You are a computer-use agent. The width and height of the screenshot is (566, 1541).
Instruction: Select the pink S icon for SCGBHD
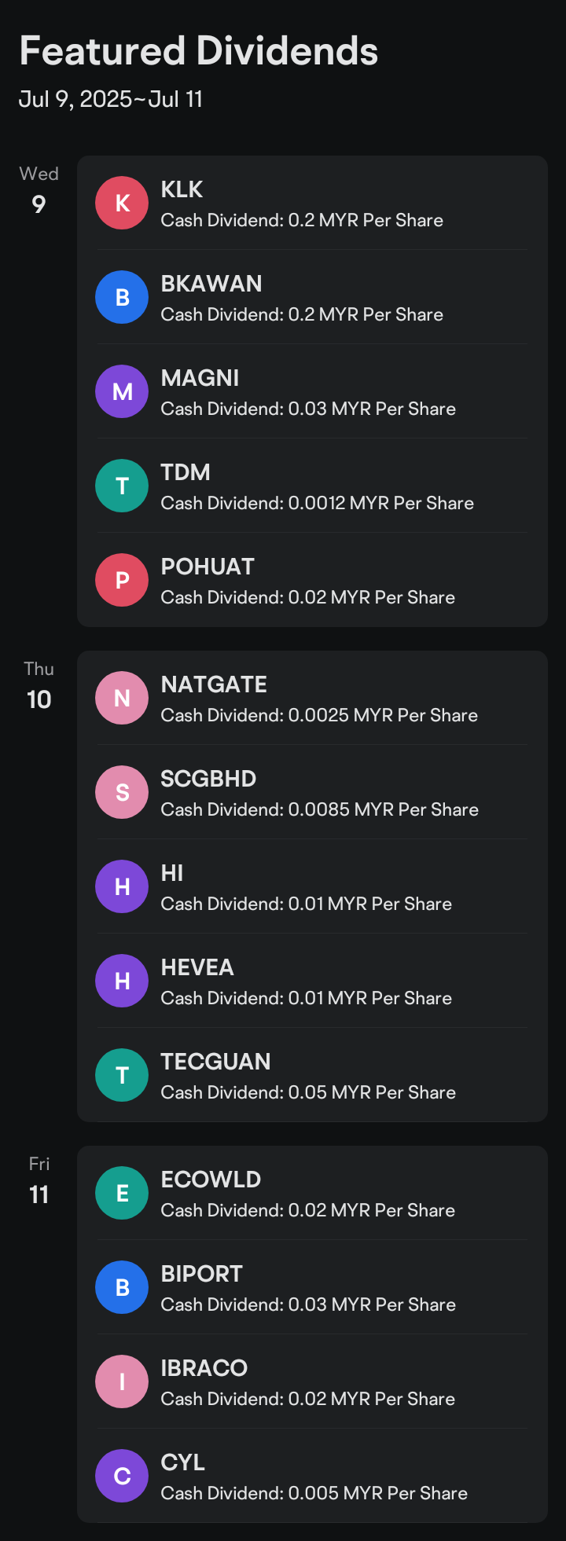coord(122,792)
